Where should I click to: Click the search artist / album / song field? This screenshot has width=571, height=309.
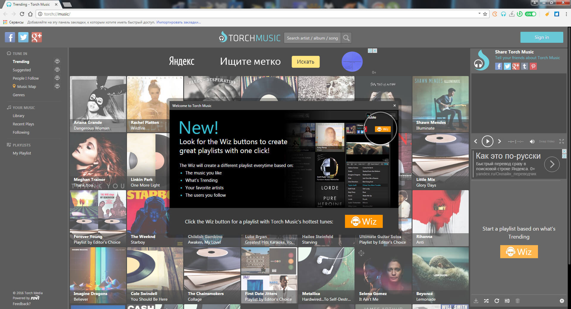[312, 38]
